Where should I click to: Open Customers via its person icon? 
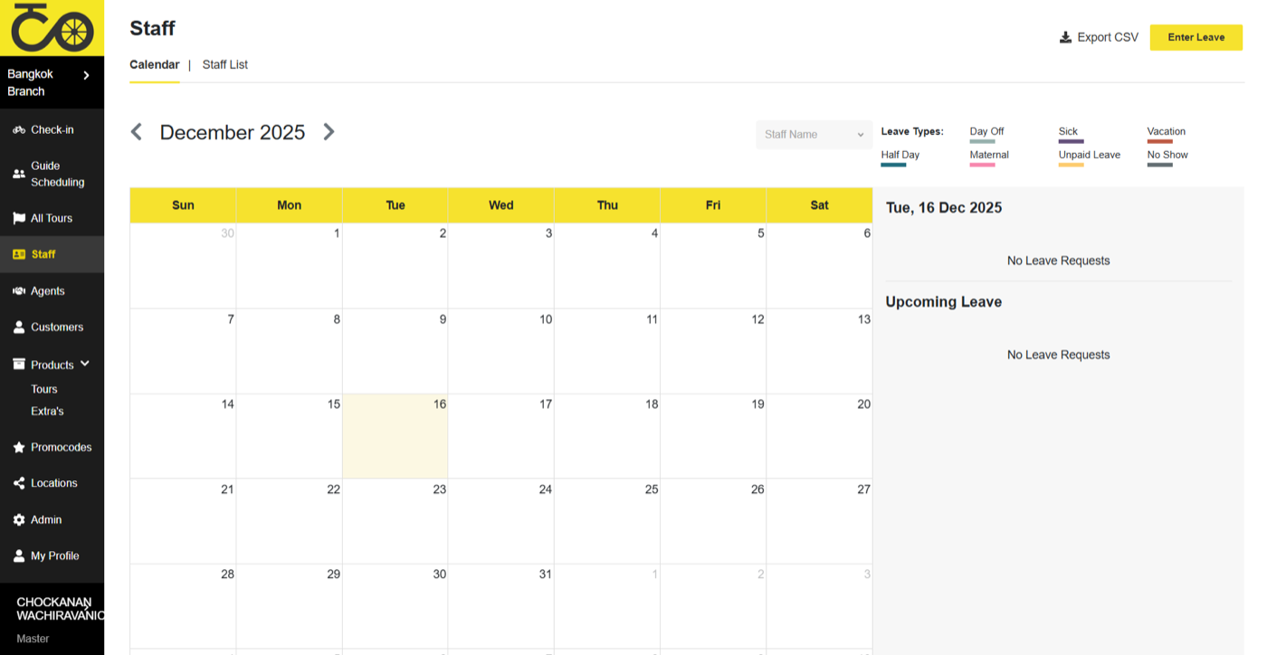(19, 327)
